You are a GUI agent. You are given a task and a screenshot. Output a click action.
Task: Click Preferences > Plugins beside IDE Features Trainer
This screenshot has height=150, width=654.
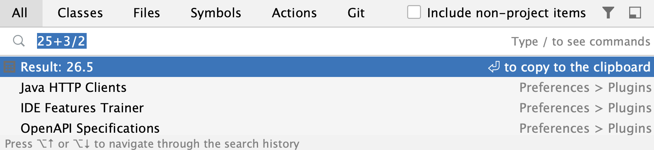585,108
